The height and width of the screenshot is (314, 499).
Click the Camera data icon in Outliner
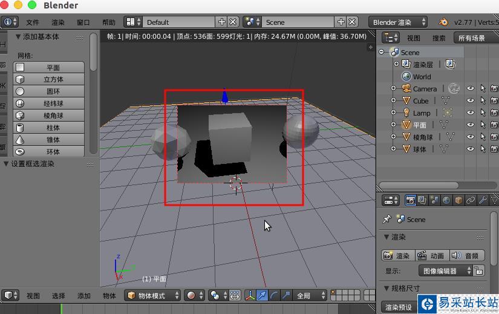(454, 88)
